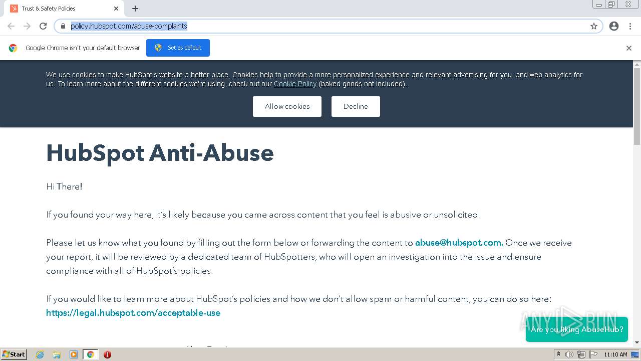Reload the page with the refresh icon
Image resolution: width=641 pixels, height=361 pixels.
(x=43, y=26)
